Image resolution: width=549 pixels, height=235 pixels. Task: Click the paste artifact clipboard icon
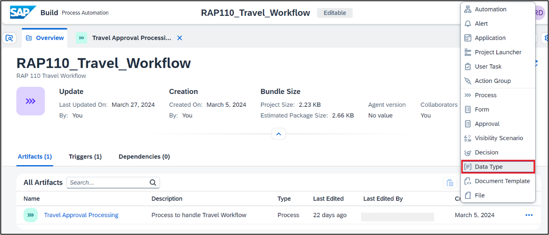point(450,183)
